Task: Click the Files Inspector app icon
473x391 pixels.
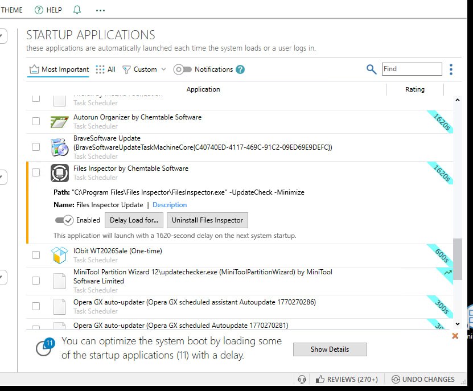Action: click(59, 173)
